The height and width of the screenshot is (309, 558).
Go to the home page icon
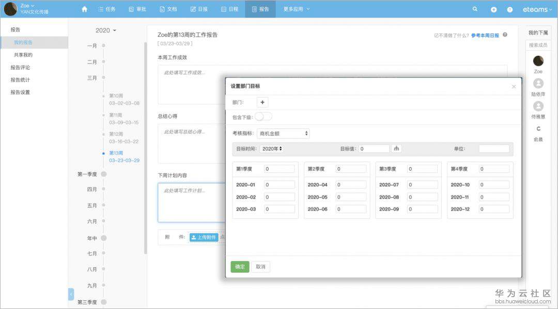84,9
